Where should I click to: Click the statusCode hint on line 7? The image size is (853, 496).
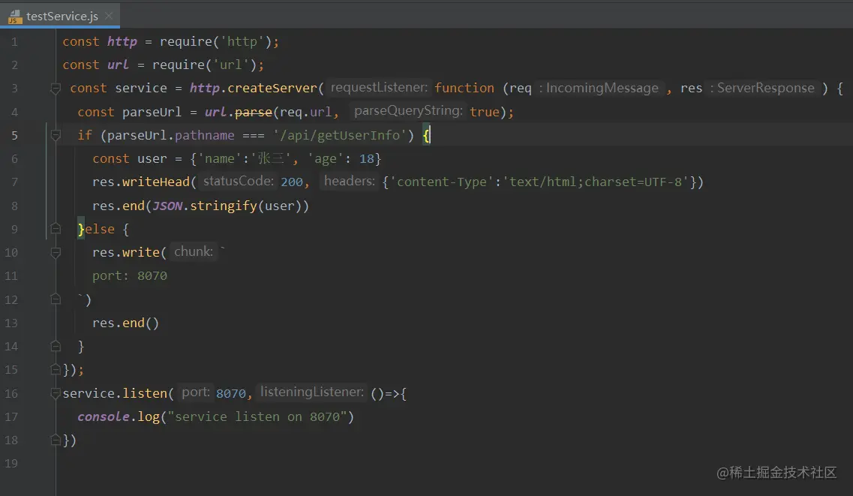pos(239,181)
